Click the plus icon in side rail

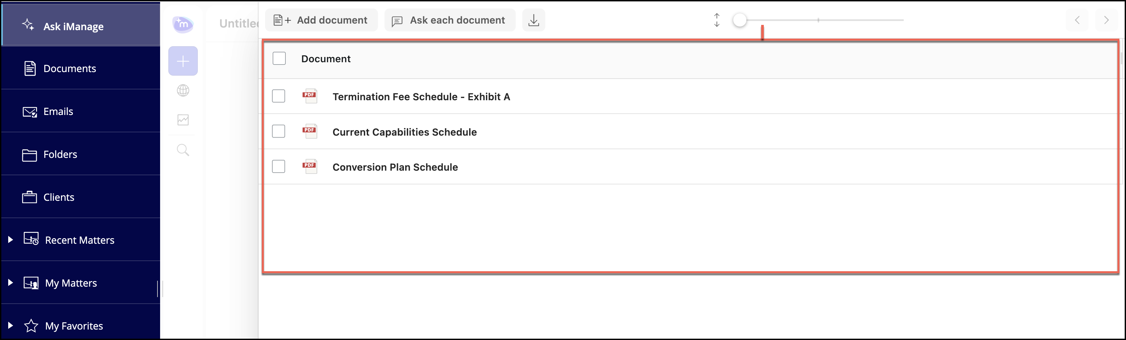coord(183,61)
